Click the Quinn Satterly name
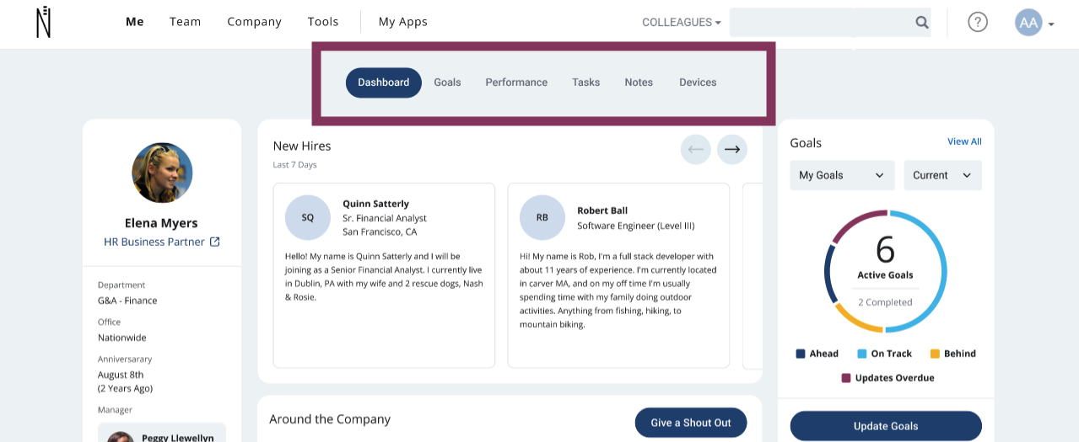Viewport: 1079px width, 442px height. (x=375, y=204)
